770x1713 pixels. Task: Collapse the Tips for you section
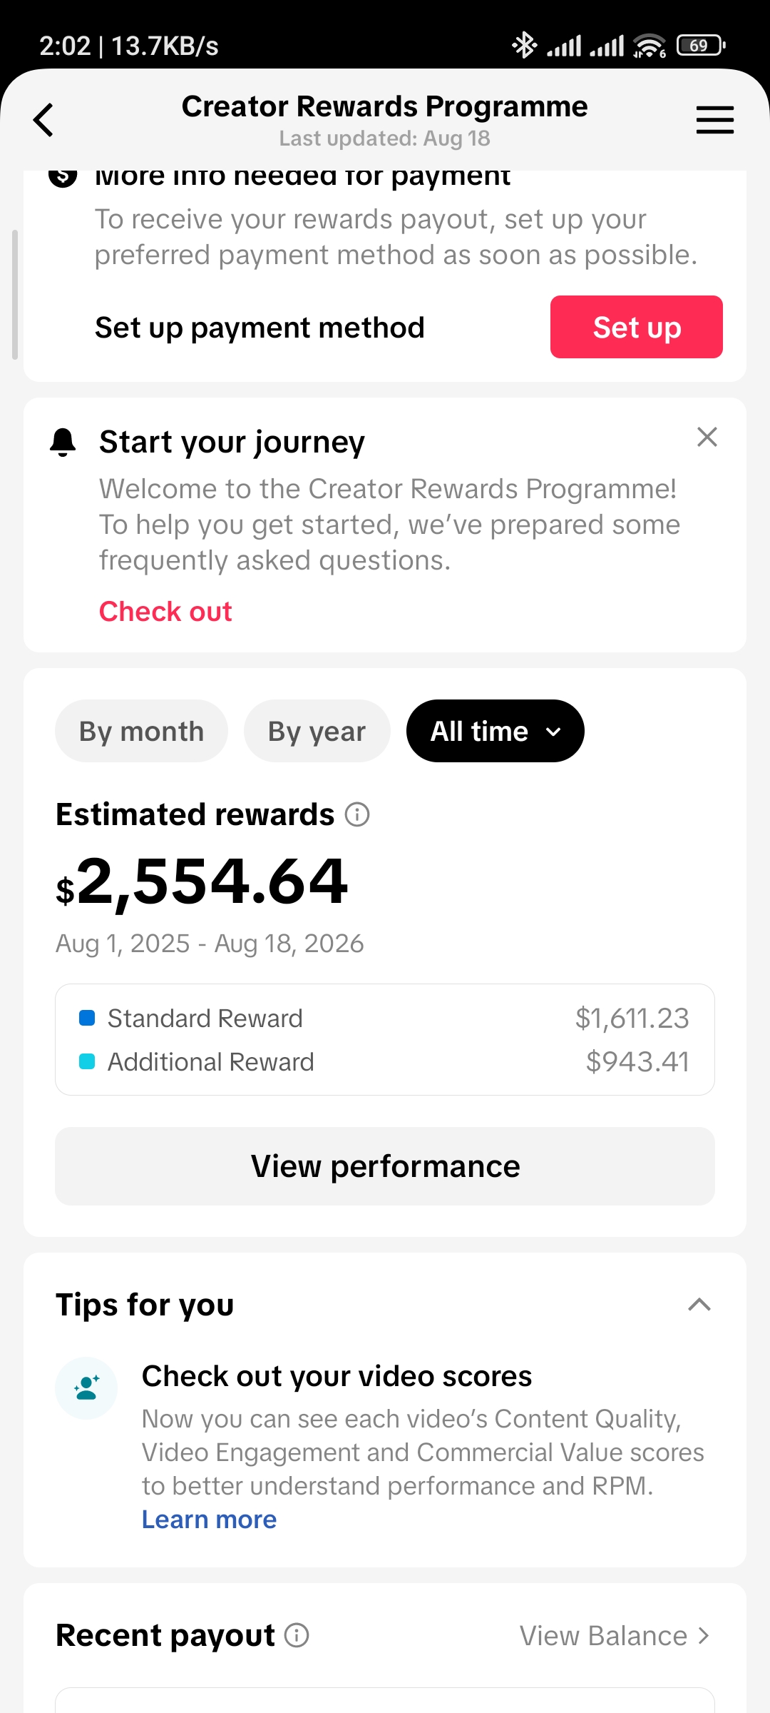tap(699, 1305)
